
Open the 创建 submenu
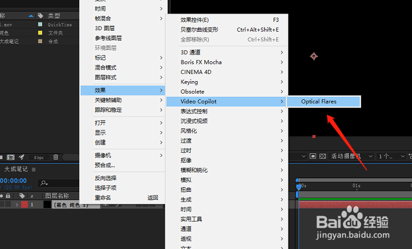(x=123, y=142)
